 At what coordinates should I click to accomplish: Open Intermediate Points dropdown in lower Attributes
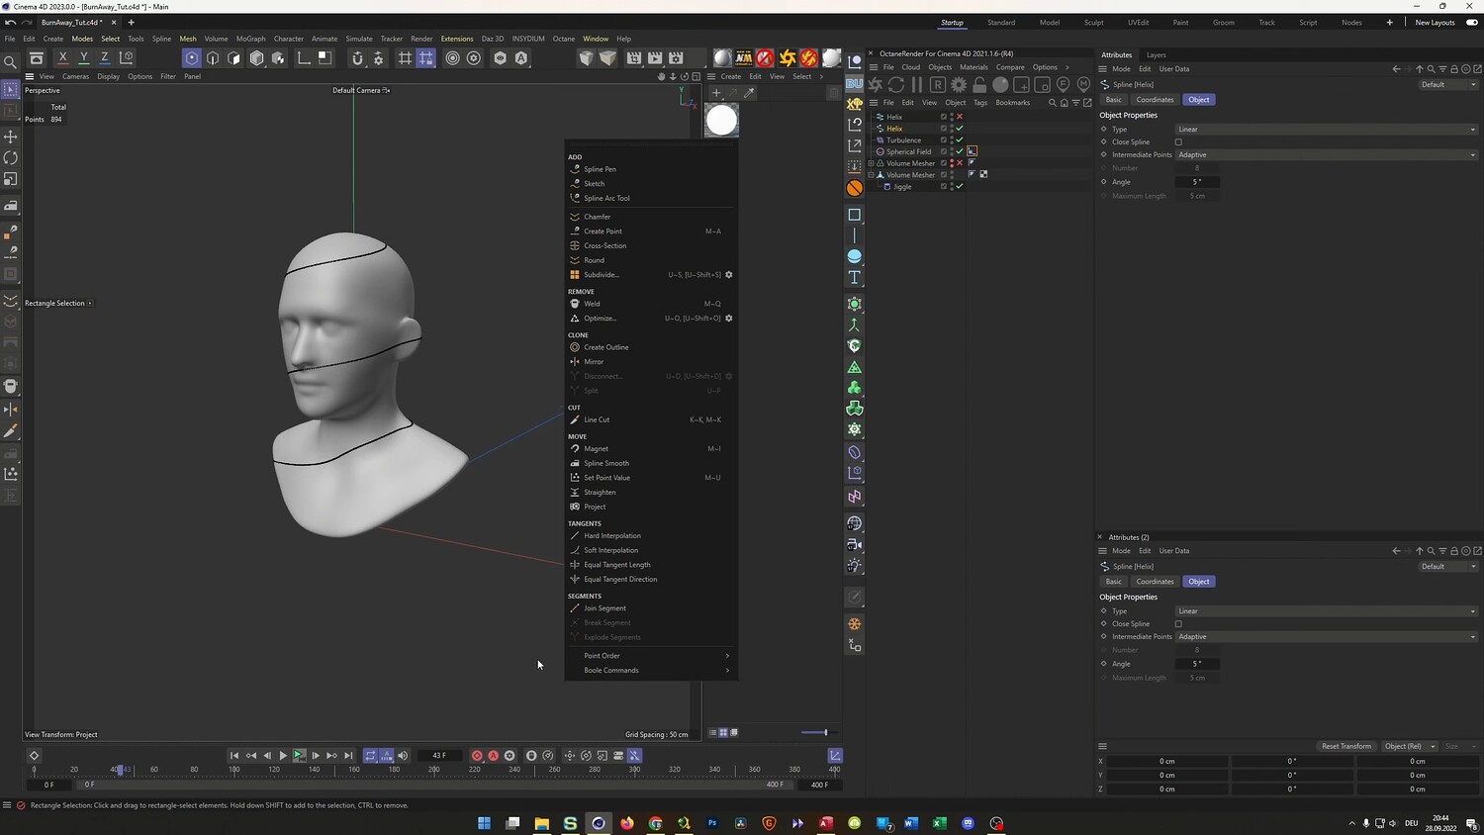pyautogui.click(x=1327, y=637)
